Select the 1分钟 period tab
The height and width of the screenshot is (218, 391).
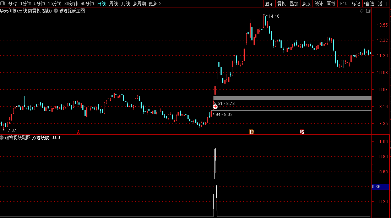[x=26, y=4]
